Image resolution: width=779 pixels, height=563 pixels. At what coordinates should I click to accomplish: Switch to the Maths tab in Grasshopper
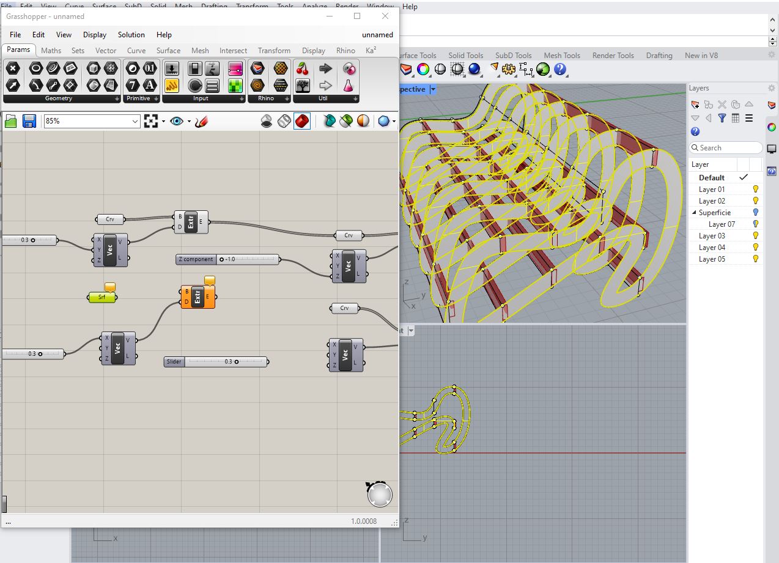click(51, 50)
